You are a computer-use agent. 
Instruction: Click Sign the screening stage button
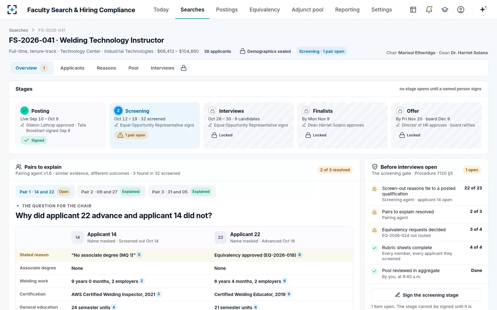pyautogui.click(x=427, y=295)
